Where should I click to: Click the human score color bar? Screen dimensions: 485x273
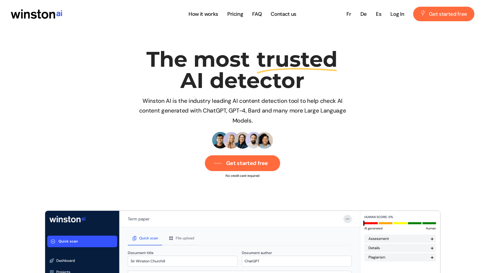coord(400,223)
